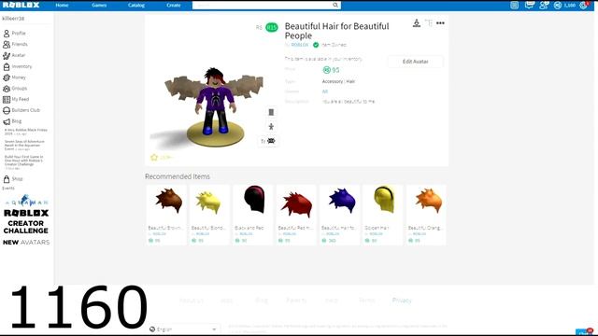Click the top avatar preview control button
Image resolution: width=598 pixels, height=336 pixels.
[271, 112]
